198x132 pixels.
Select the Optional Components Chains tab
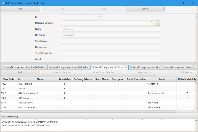click(145, 67)
